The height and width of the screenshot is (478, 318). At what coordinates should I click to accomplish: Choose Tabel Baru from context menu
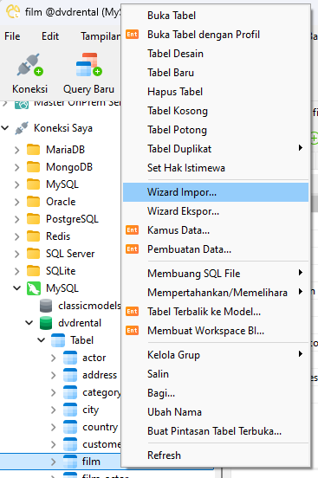tap(216, 73)
